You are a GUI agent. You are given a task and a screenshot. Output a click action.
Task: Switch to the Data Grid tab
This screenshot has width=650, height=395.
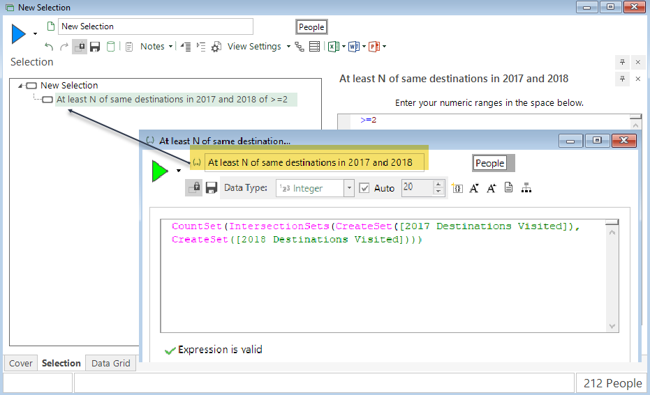[x=111, y=363]
